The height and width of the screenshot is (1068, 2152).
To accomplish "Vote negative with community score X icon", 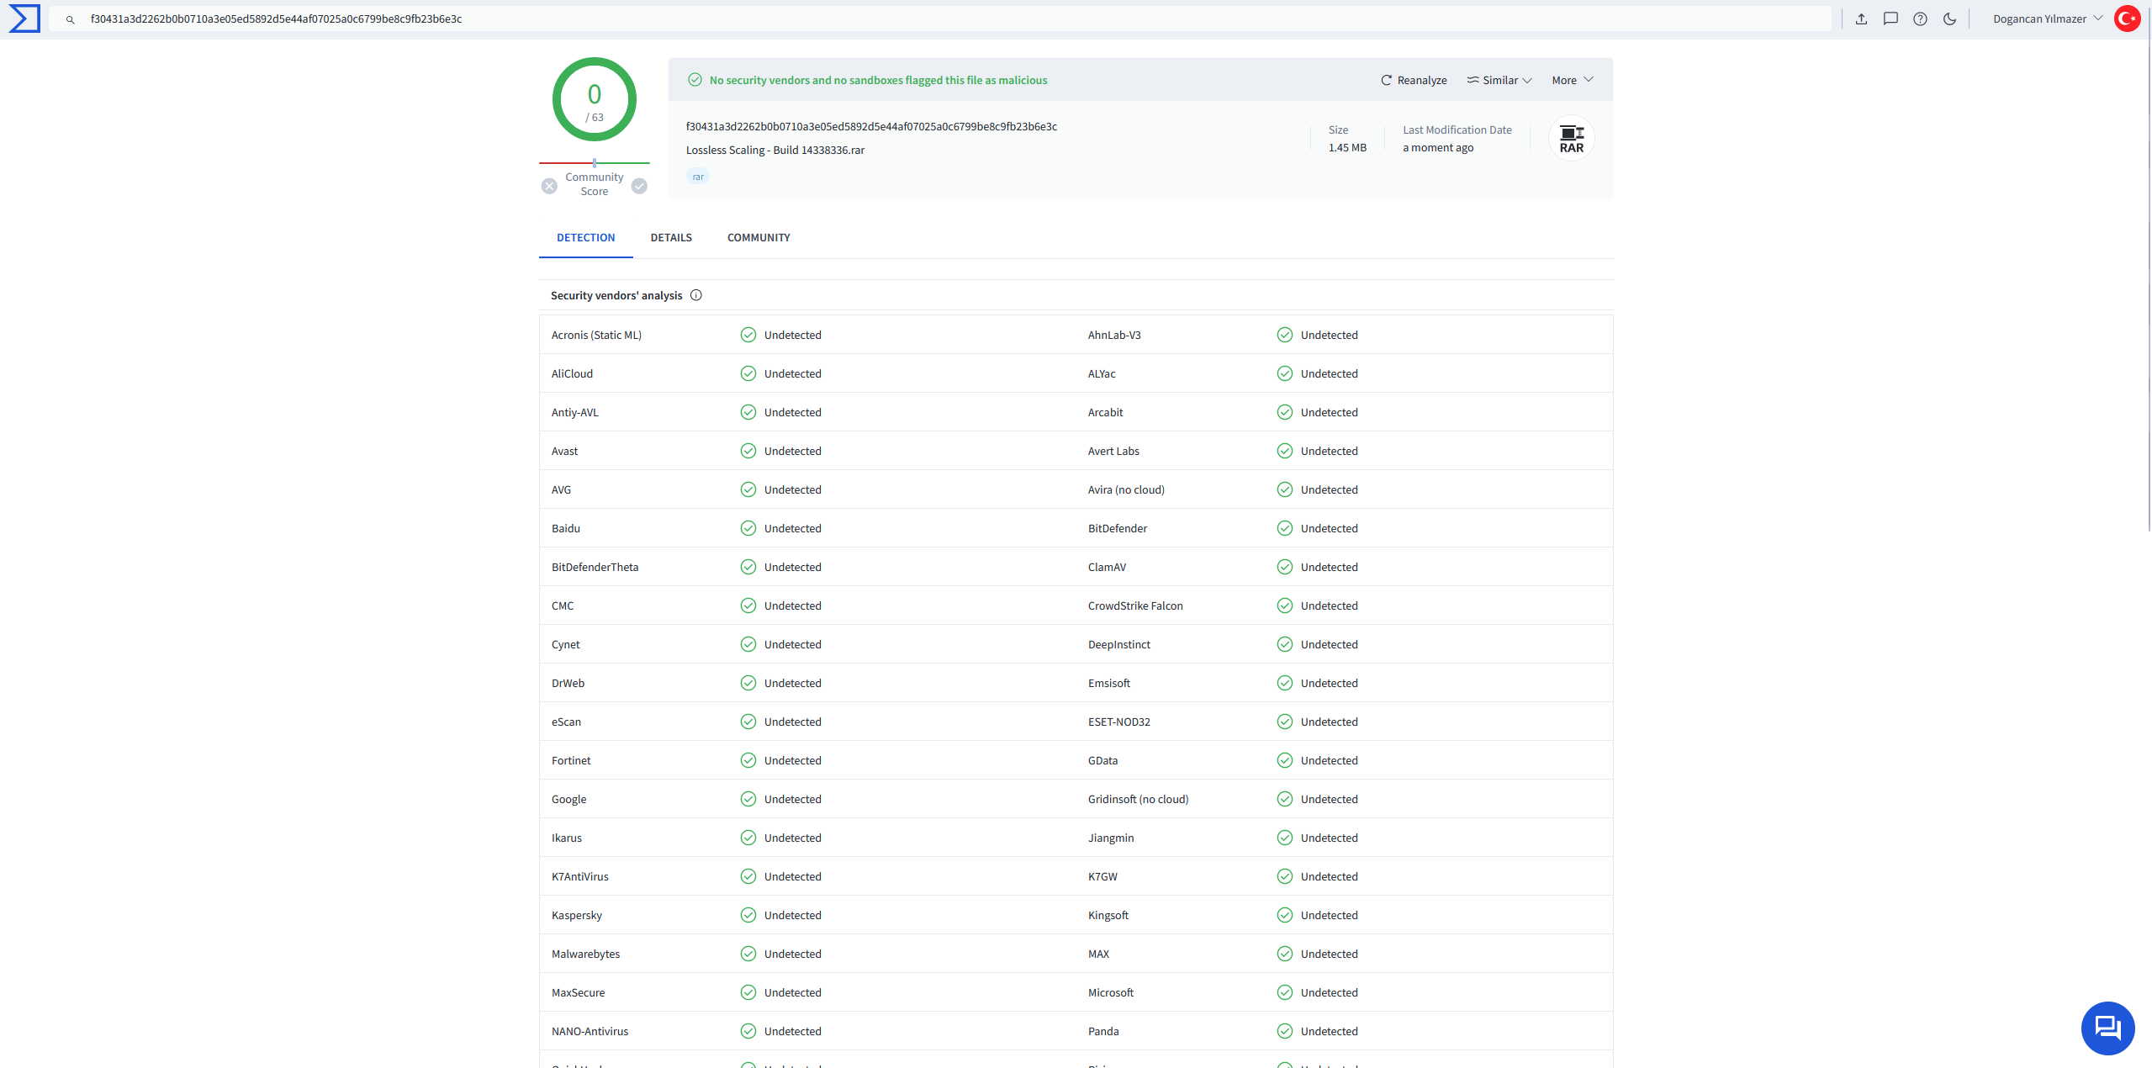I will [x=549, y=186].
